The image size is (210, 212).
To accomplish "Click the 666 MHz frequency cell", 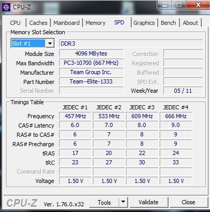I will (176, 116).
